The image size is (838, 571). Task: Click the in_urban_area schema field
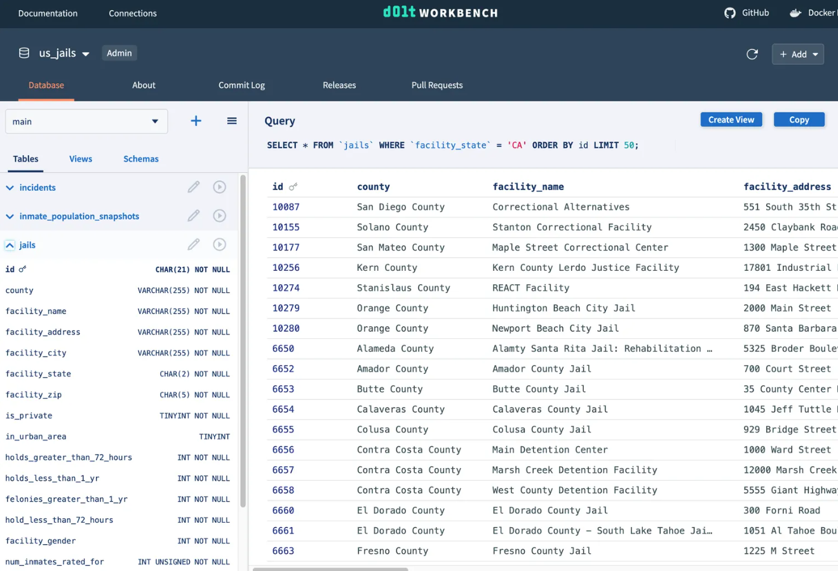pyautogui.click(x=118, y=437)
